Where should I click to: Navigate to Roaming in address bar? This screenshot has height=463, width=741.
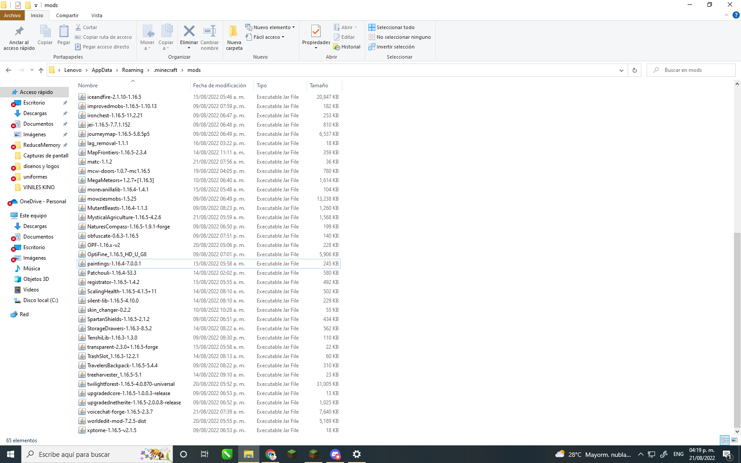(x=133, y=70)
